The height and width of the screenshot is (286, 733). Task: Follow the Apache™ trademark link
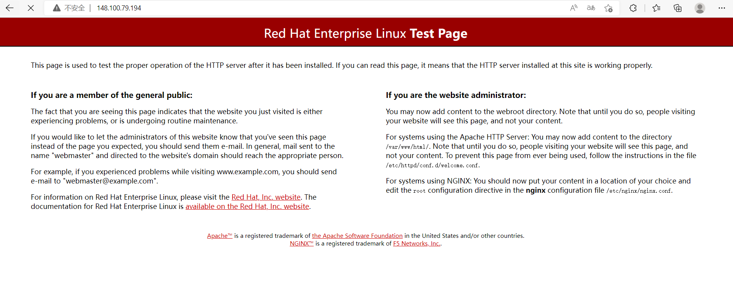coord(220,236)
